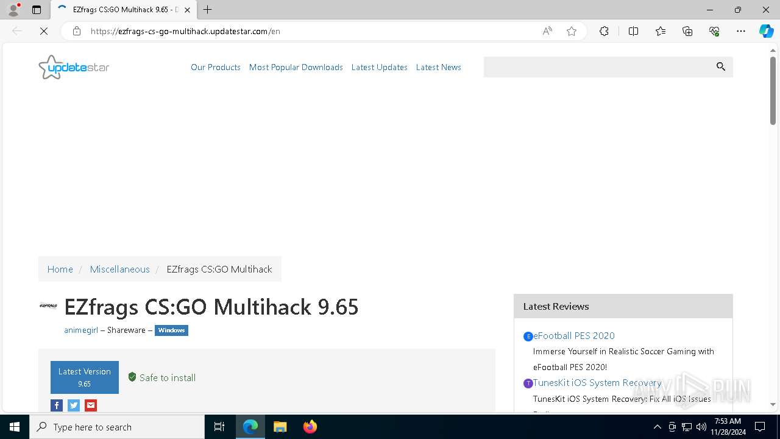
Task: Launch Firefox from taskbar
Action: 310,427
